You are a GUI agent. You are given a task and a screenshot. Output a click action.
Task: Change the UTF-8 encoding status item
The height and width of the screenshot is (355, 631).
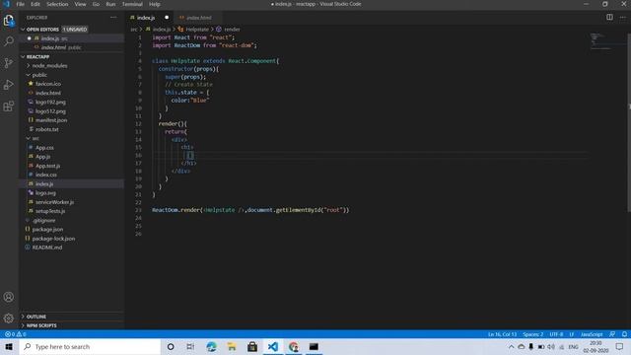click(556, 334)
